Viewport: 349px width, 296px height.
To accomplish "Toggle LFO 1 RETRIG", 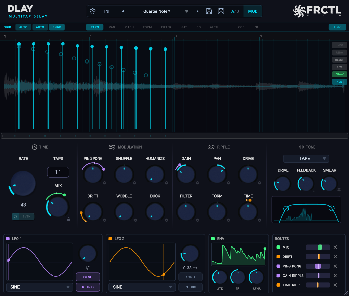I will pyautogui.click(x=88, y=287).
